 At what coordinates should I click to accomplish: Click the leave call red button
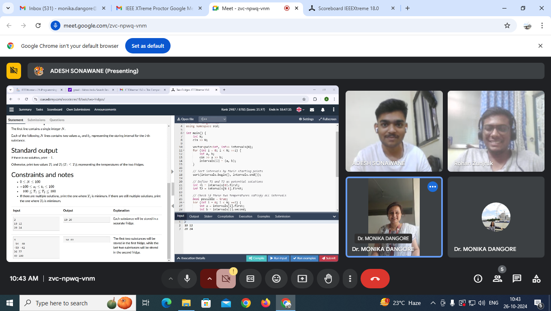pyautogui.click(x=375, y=279)
